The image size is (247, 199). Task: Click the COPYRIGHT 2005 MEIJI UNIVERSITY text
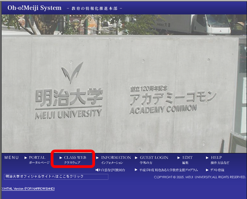coord(200,177)
